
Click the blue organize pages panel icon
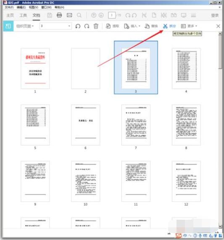click(x=8, y=26)
